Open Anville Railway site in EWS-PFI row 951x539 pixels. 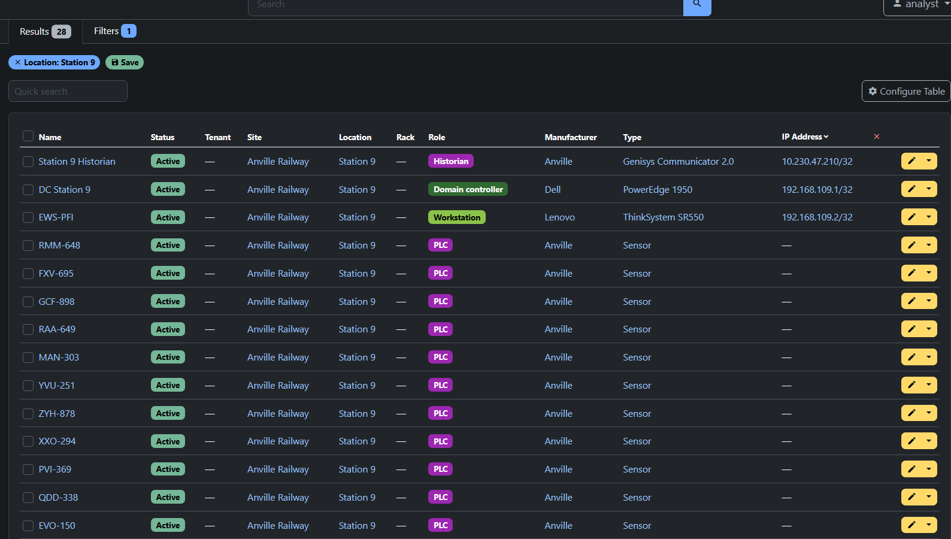coord(278,217)
